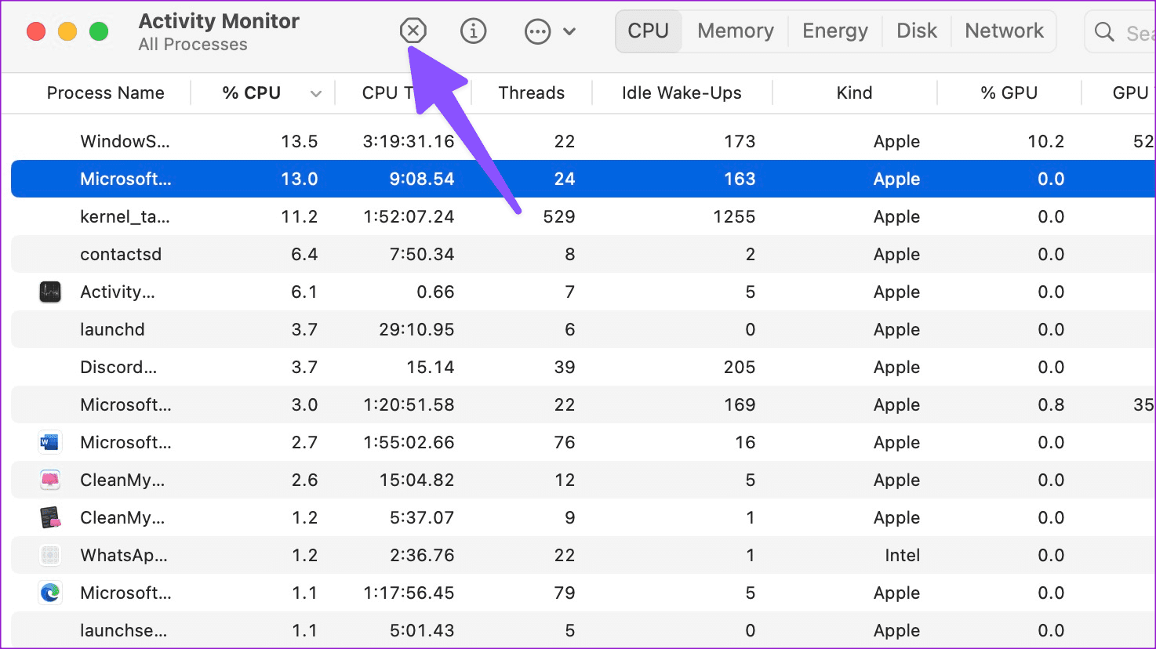Click the Stop process (X) icon

pos(413,31)
